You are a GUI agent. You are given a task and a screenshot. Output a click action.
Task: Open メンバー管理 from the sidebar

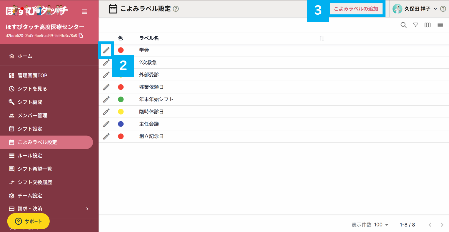32,115
